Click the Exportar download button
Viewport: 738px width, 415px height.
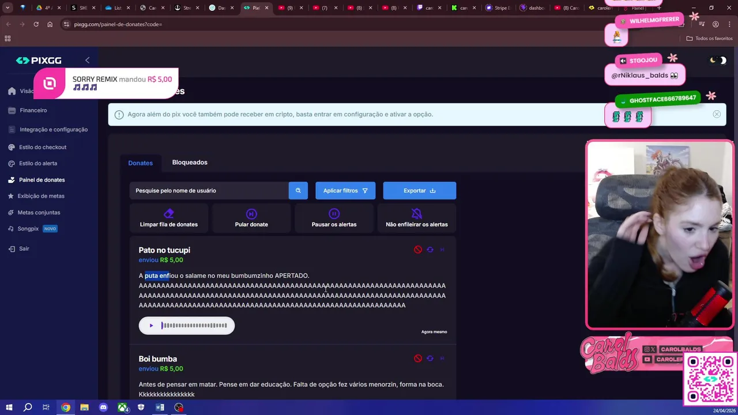420,191
